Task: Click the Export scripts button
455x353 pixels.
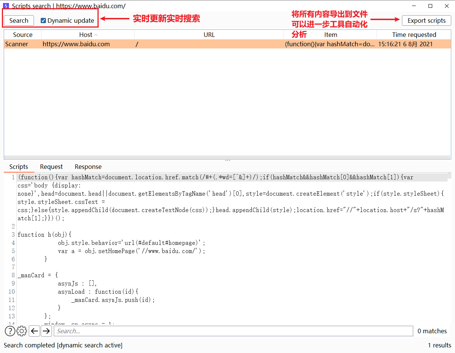Action: tap(427, 21)
